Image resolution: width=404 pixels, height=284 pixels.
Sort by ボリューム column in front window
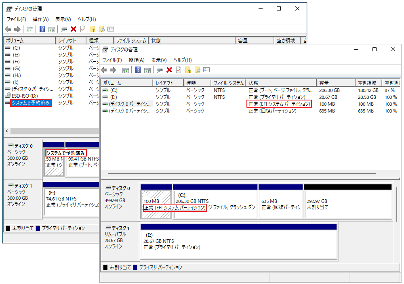pos(127,83)
